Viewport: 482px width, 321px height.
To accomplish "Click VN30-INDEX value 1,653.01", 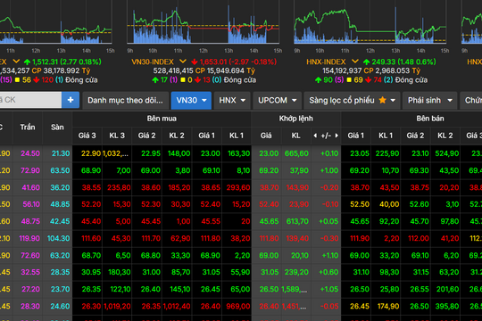I will pyautogui.click(x=213, y=62).
